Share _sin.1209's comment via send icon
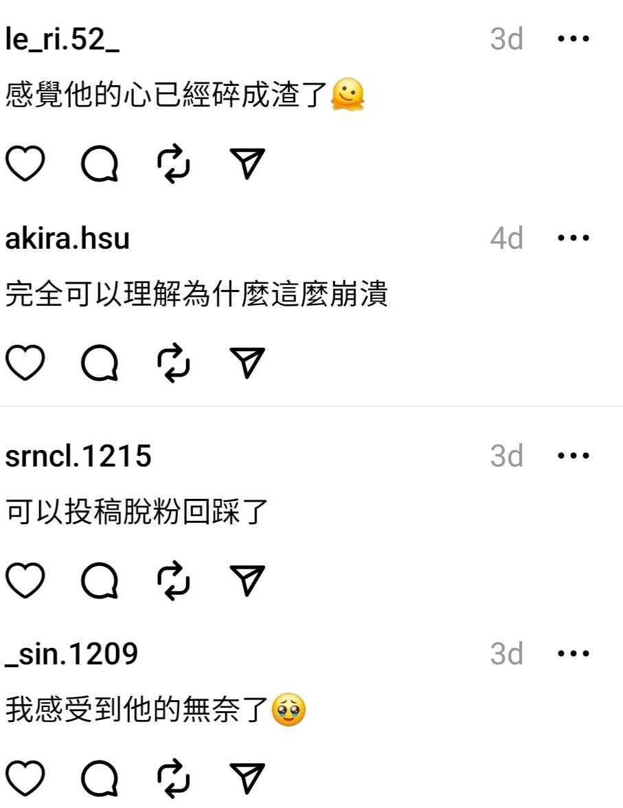Viewport: 623px width, 808px height. pyautogui.click(x=247, y=778)
